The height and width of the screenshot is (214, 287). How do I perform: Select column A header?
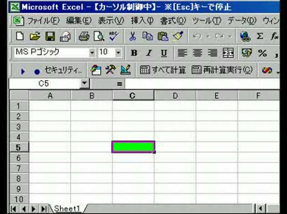(50, 95)
